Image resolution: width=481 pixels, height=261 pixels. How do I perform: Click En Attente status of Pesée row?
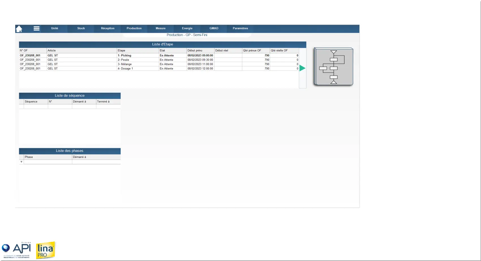(166, 60)
